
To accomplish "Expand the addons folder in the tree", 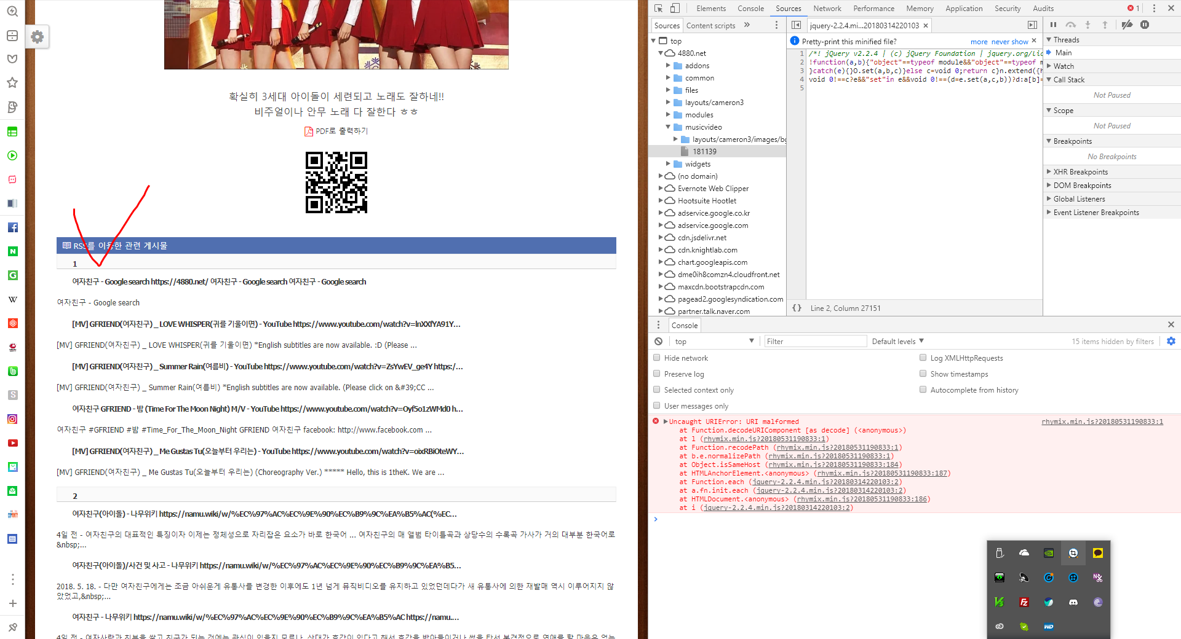I will [x=669, y=65].
